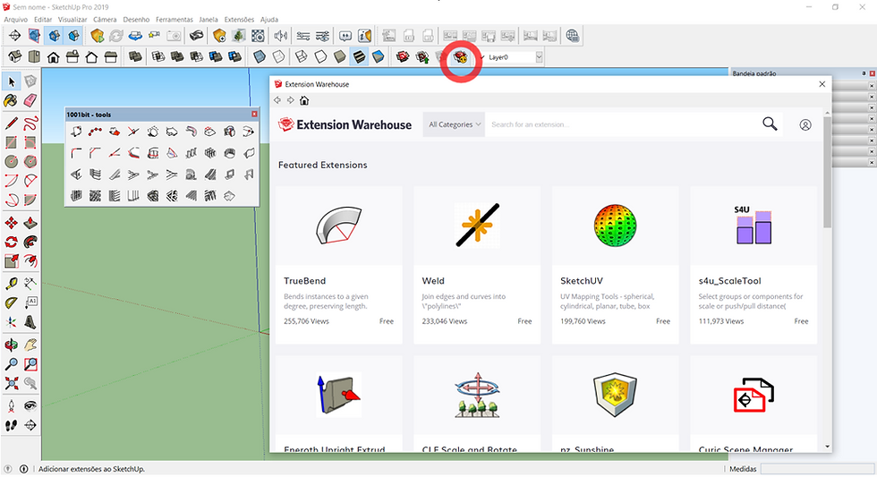Switch to Front view house icon
The height and width of the screenshot is (477, 877).
click(x=53, y=56)
